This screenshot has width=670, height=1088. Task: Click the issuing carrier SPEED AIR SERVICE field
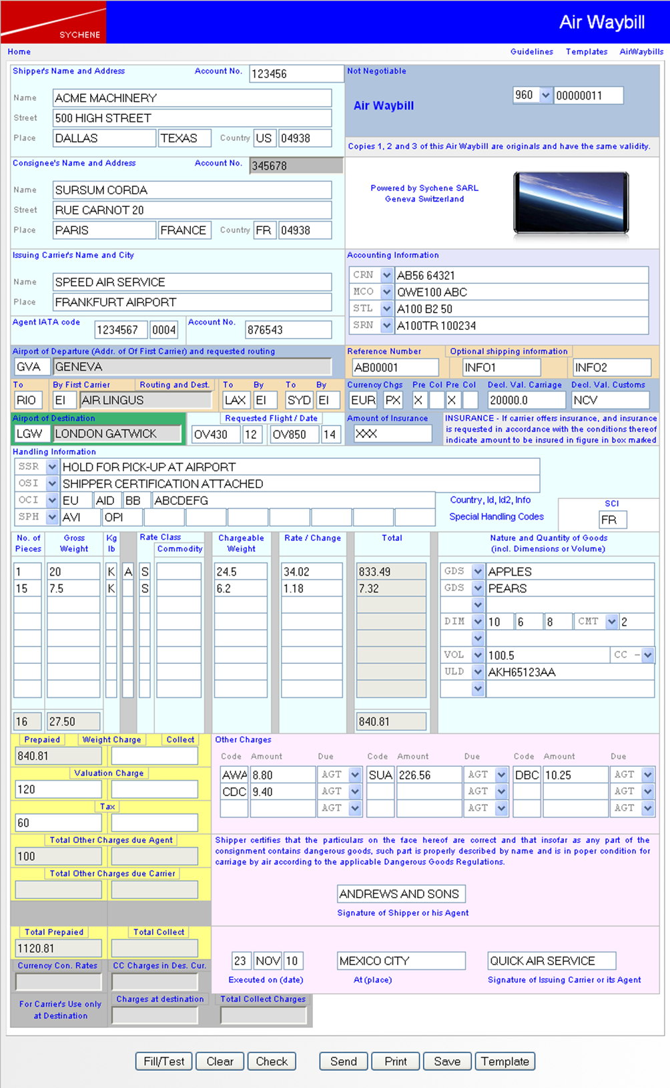point(192,283)
